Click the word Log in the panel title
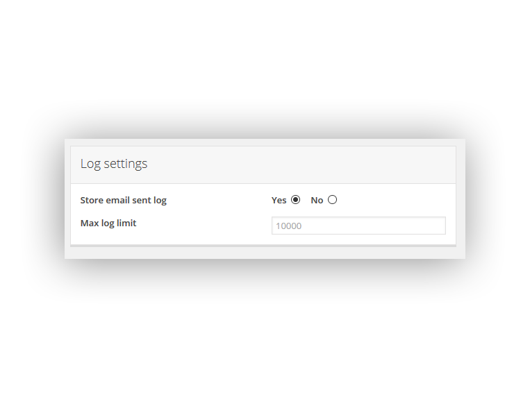This screenshot has width=530, height=397. (90, 164)
